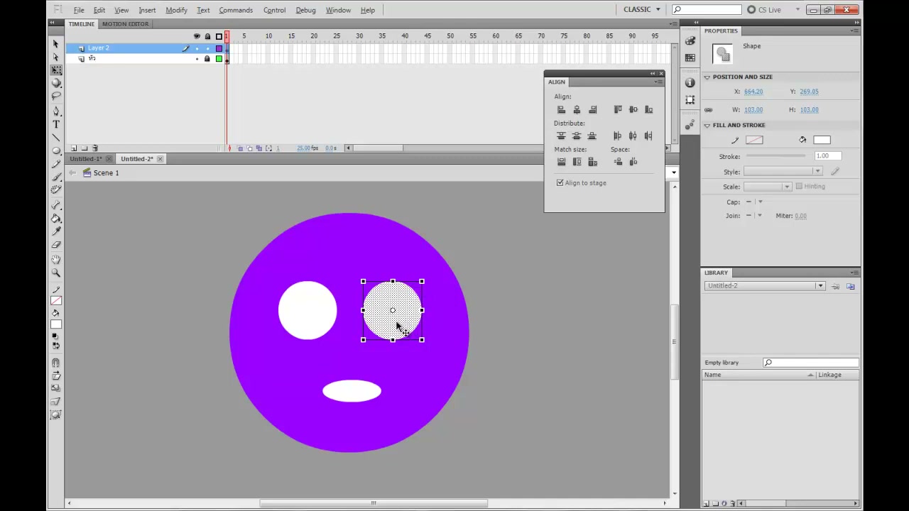Select the Free Transform tool
This screenshot has height=511, width=909.
(x=56, y=70)
